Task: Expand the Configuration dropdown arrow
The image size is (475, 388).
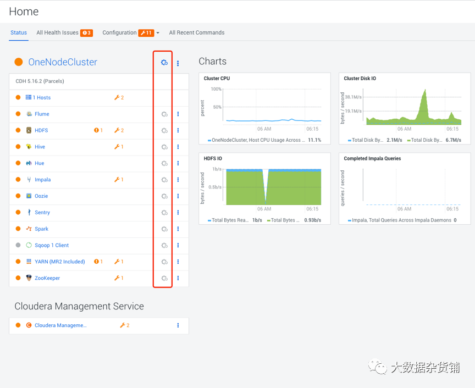Action: 158,33
